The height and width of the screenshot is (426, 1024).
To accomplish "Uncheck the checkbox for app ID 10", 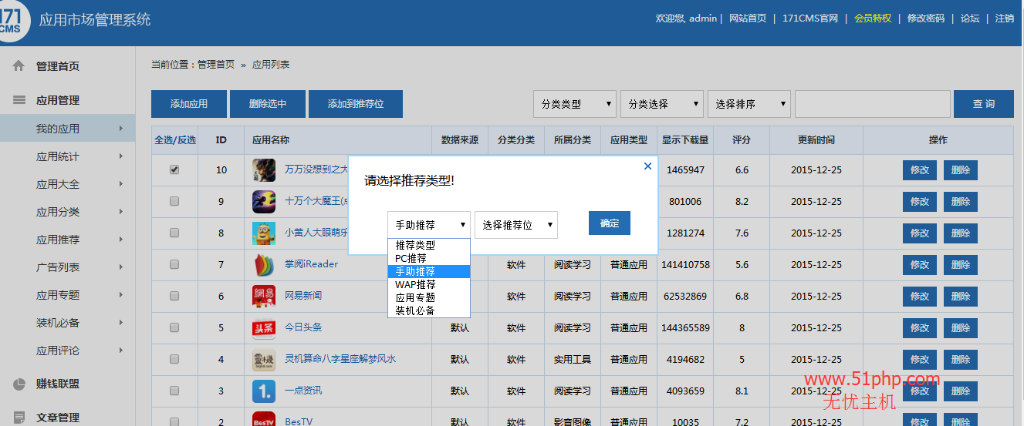I will click(x=174, y=169).
